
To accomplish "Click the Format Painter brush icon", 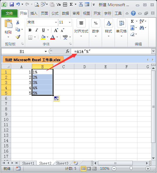I will (x=18, y=37).
